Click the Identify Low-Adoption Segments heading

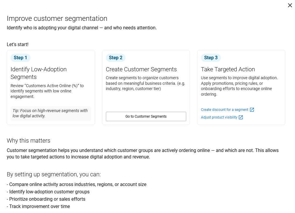tap(38, 73)
